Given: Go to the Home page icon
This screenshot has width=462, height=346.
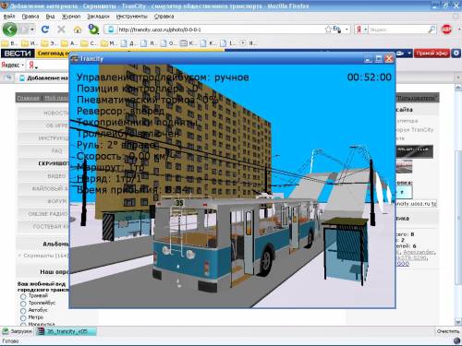Looking at the screenshot, I should (78, 30).
